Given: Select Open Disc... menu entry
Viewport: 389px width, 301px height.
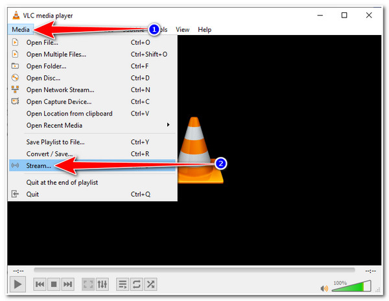Looking at the screenshot, I should [93, 78].
